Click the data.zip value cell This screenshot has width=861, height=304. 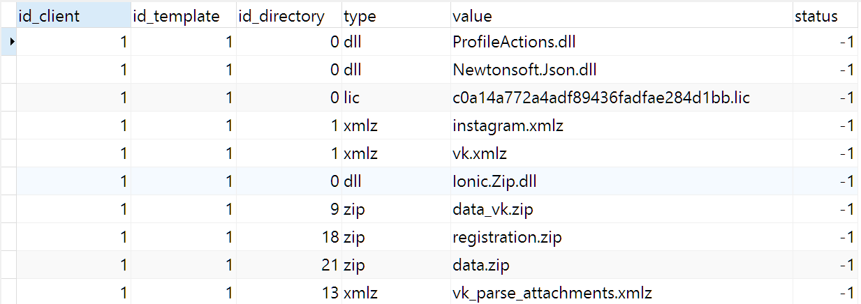621,265
